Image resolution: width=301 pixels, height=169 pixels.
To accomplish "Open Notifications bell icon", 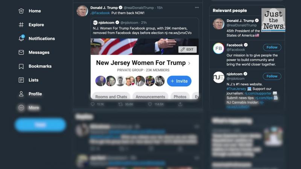I will (21, 38).
